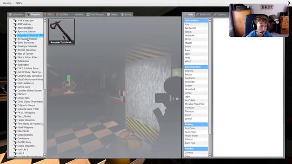Viewport: 292px width, 164px height.
Task: Click gun icon beside Aperture Science
Action: click(x=15, y=31)
